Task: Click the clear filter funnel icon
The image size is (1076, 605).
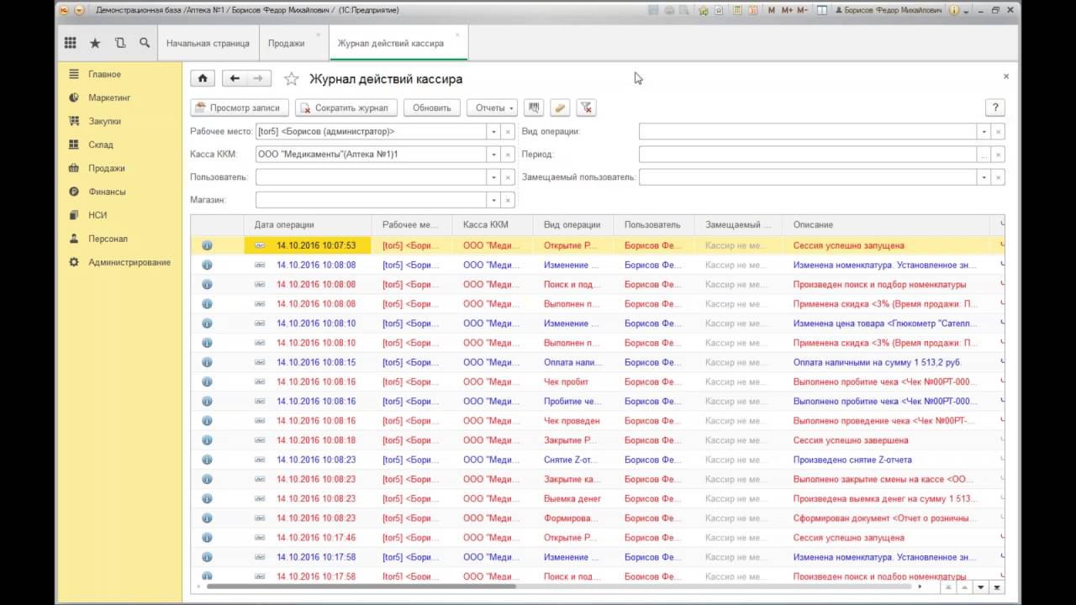Action: click(x=587, y=108)
